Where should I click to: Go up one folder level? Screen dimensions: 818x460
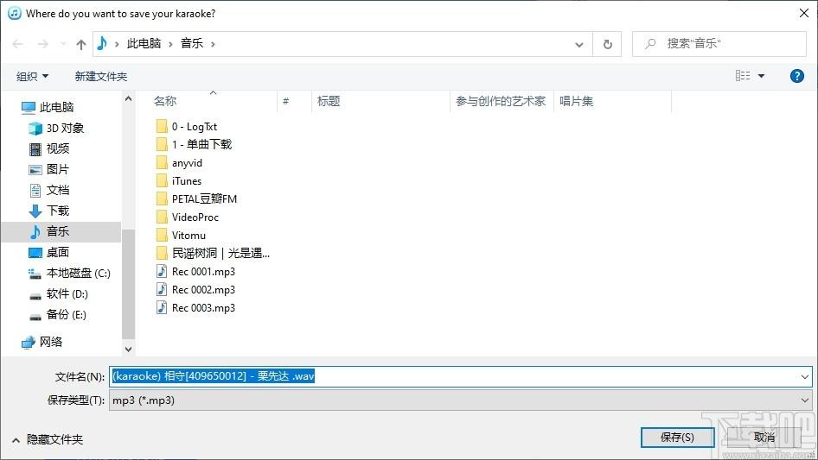[x=81, y=44]
